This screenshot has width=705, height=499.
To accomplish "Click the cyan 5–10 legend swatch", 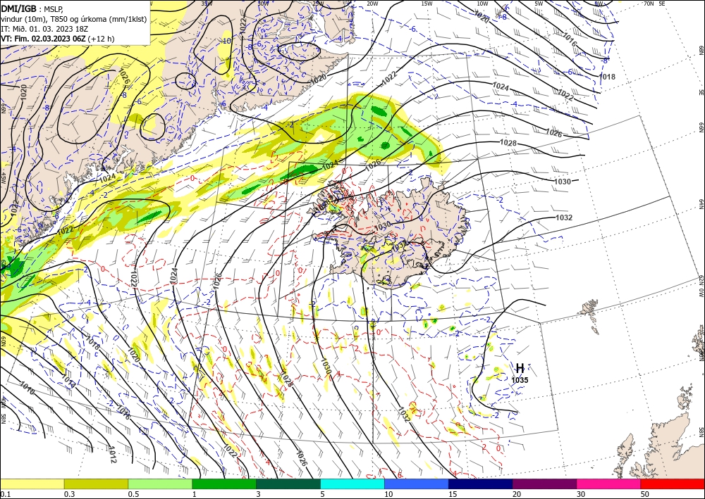I will pyautogui.click(x=352, y=484).
